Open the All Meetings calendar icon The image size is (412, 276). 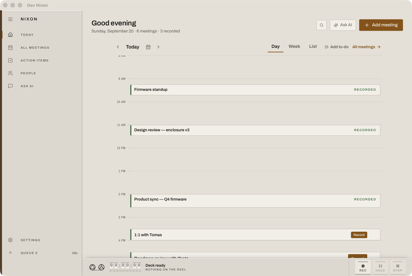coord(10,47)
